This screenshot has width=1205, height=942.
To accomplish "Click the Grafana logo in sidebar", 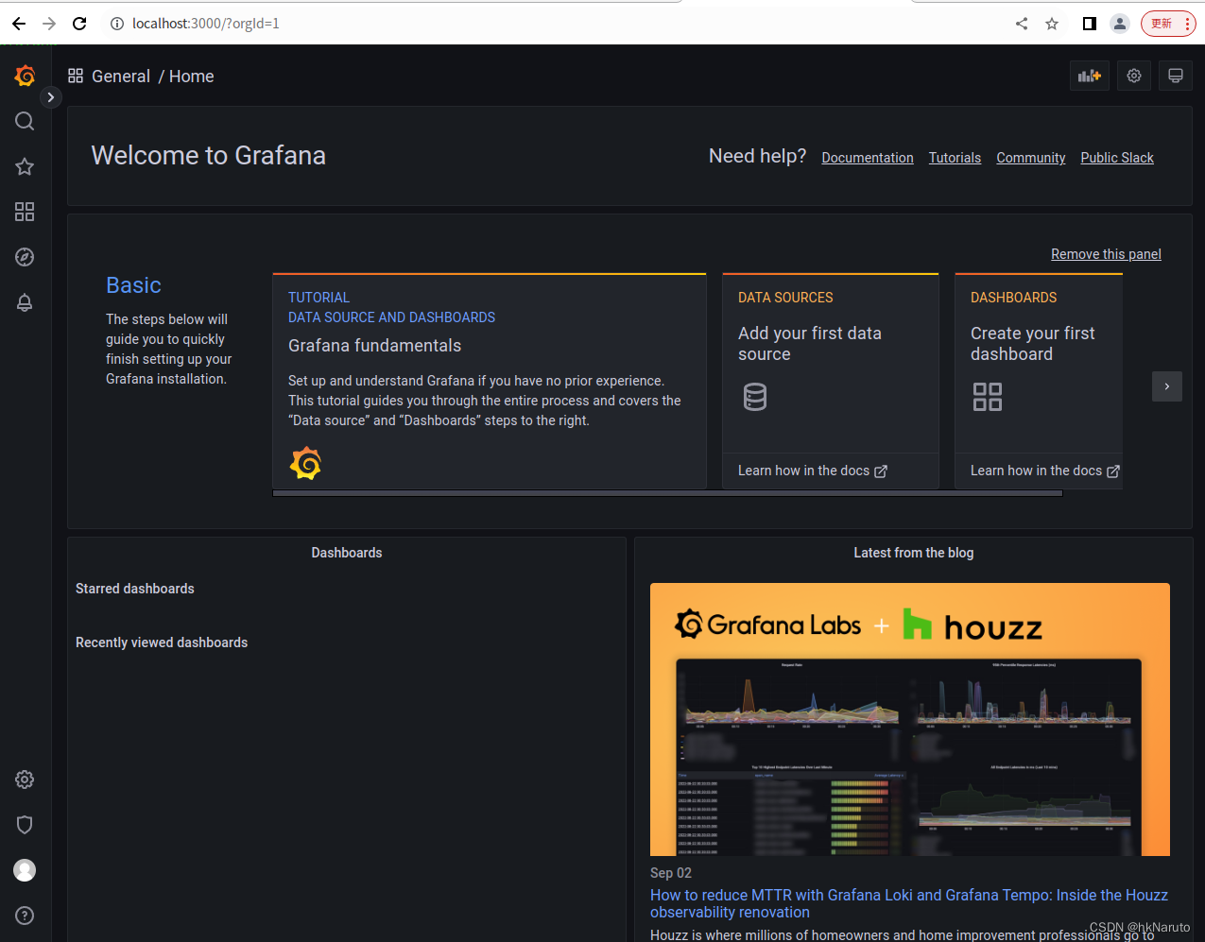I will pyautogui.click(x=25, y=76).
